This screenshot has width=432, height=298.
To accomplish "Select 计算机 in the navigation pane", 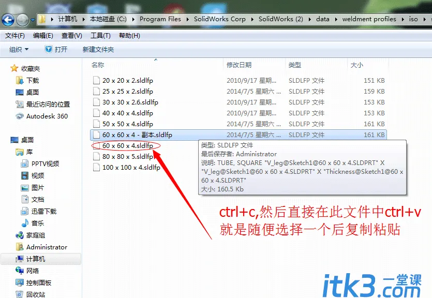I will pyautogui.click(x=41, y=259).
